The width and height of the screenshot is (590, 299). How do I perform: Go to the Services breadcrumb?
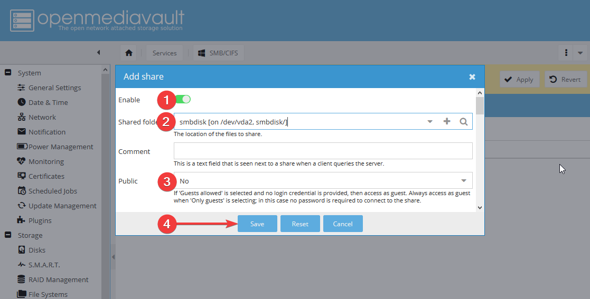pos(164,53)
